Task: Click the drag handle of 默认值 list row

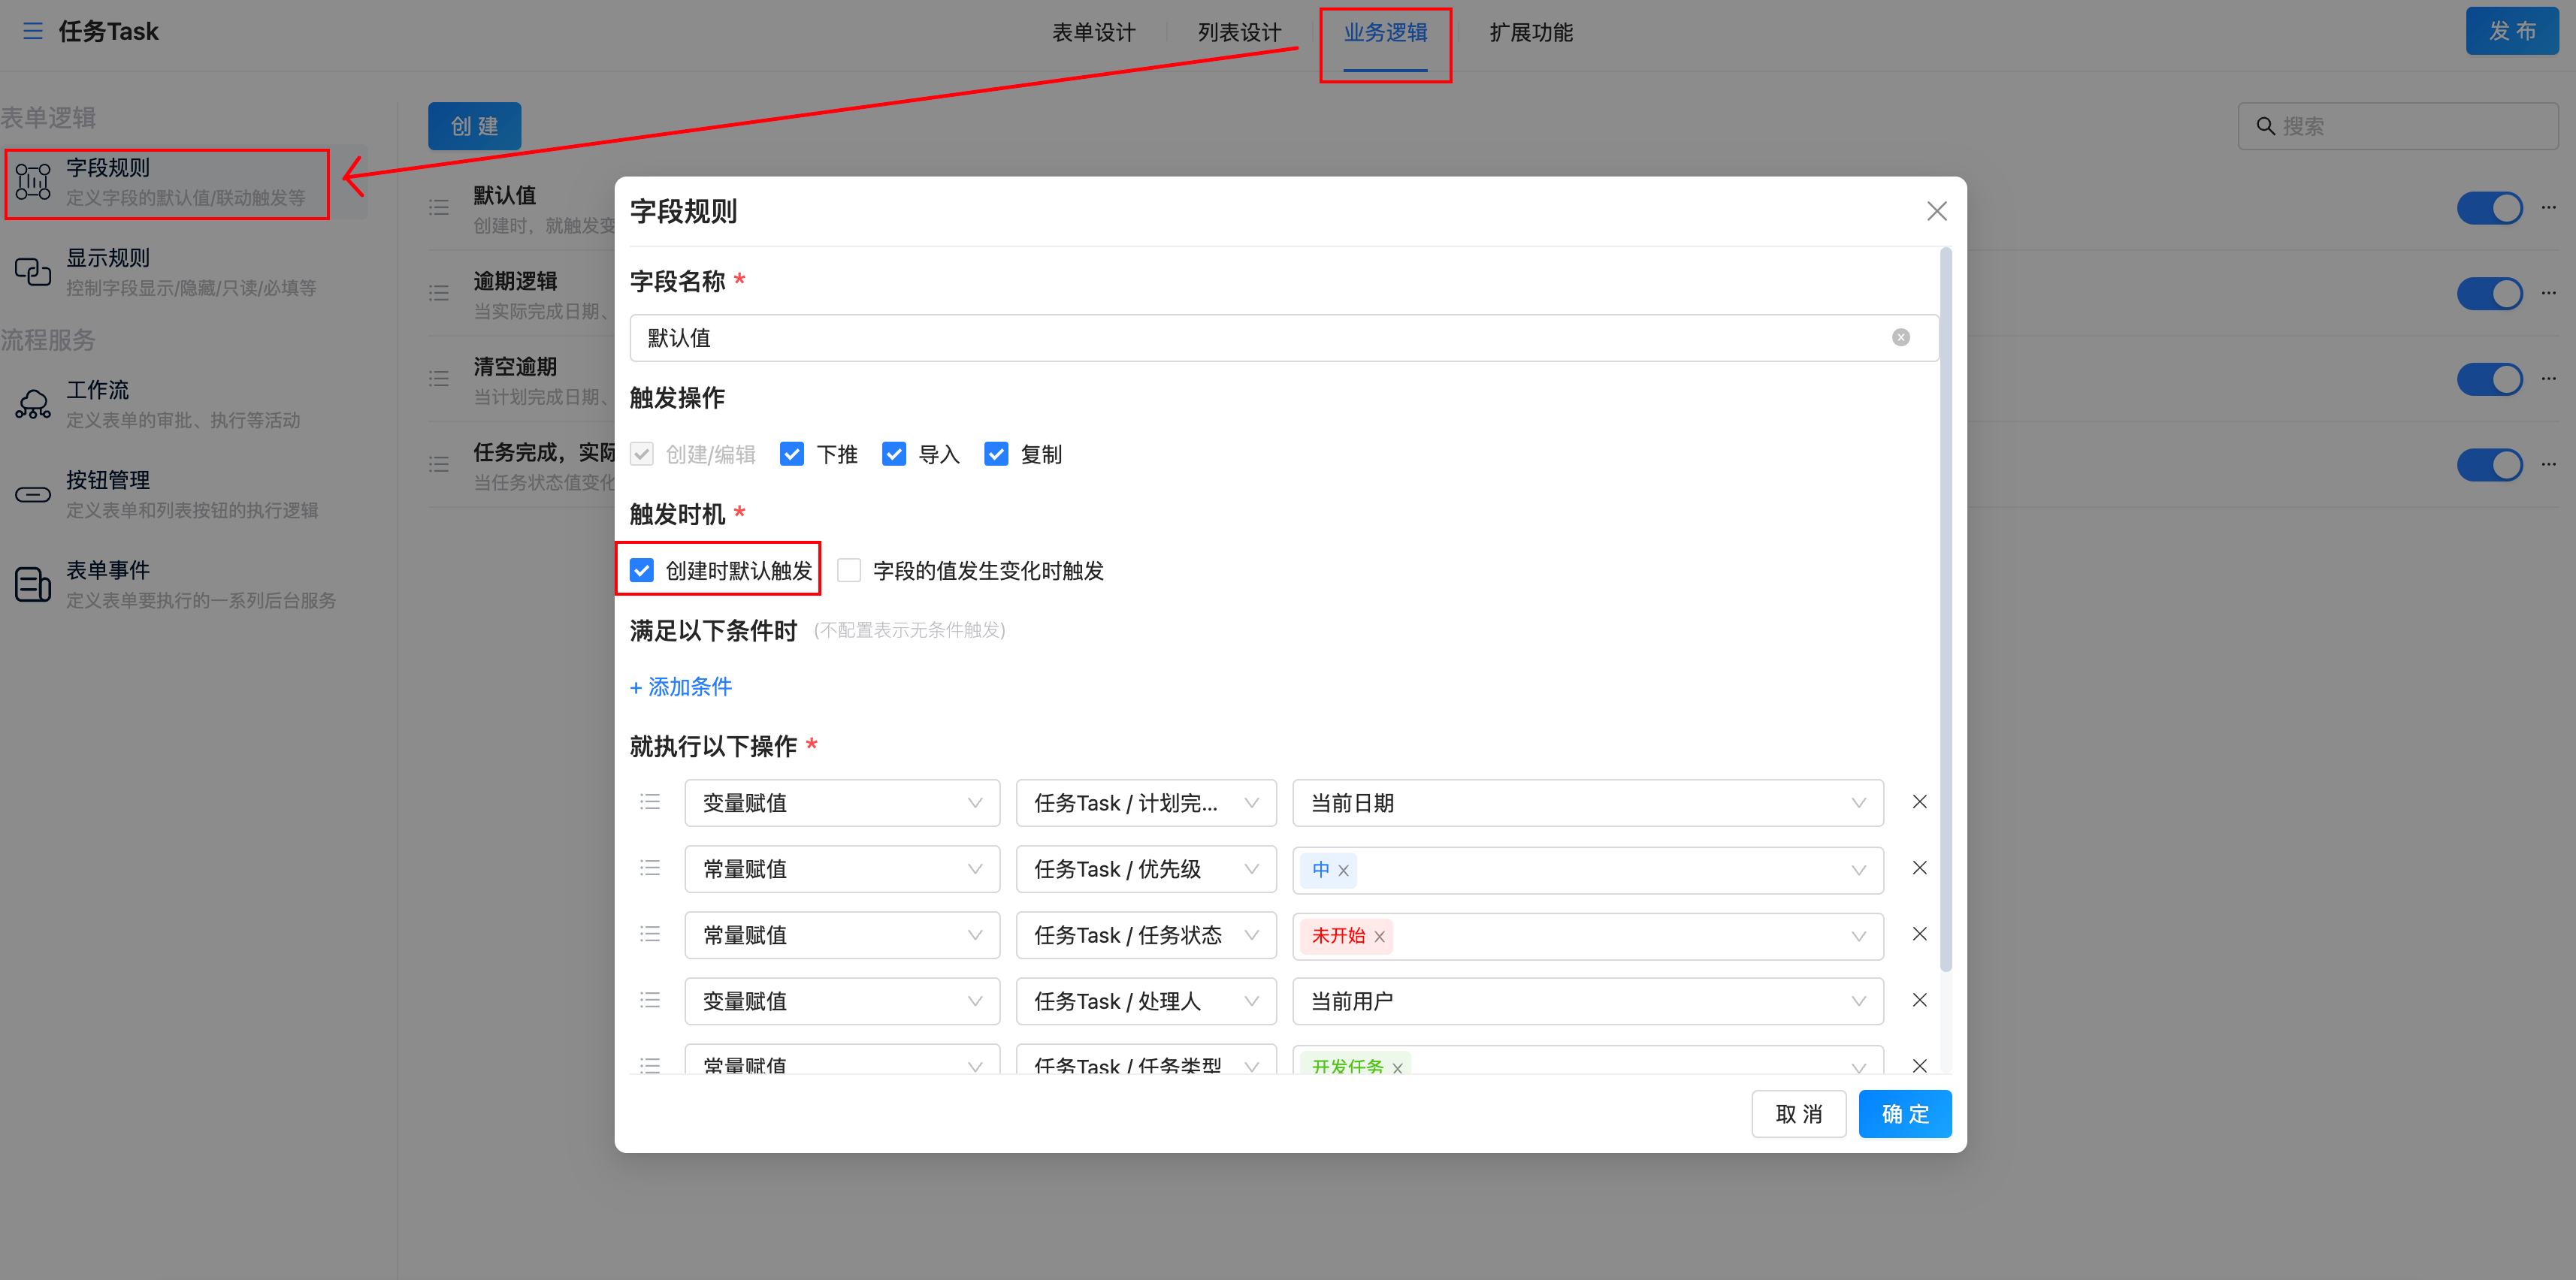Action: 438,208
